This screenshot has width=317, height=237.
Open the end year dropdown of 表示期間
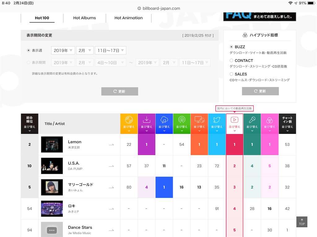[147, 63]
